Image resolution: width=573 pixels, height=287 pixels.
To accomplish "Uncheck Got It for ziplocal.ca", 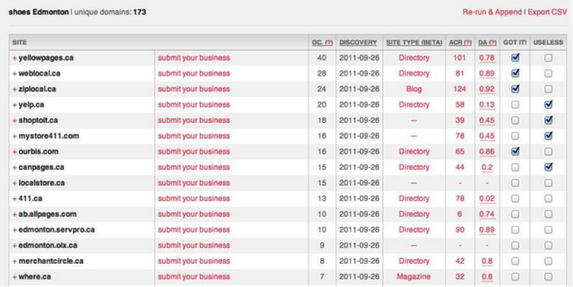I will [x=515, y=89].
